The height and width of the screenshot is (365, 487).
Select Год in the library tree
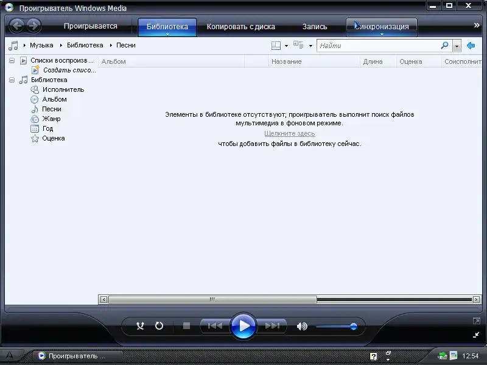point(48,128)
